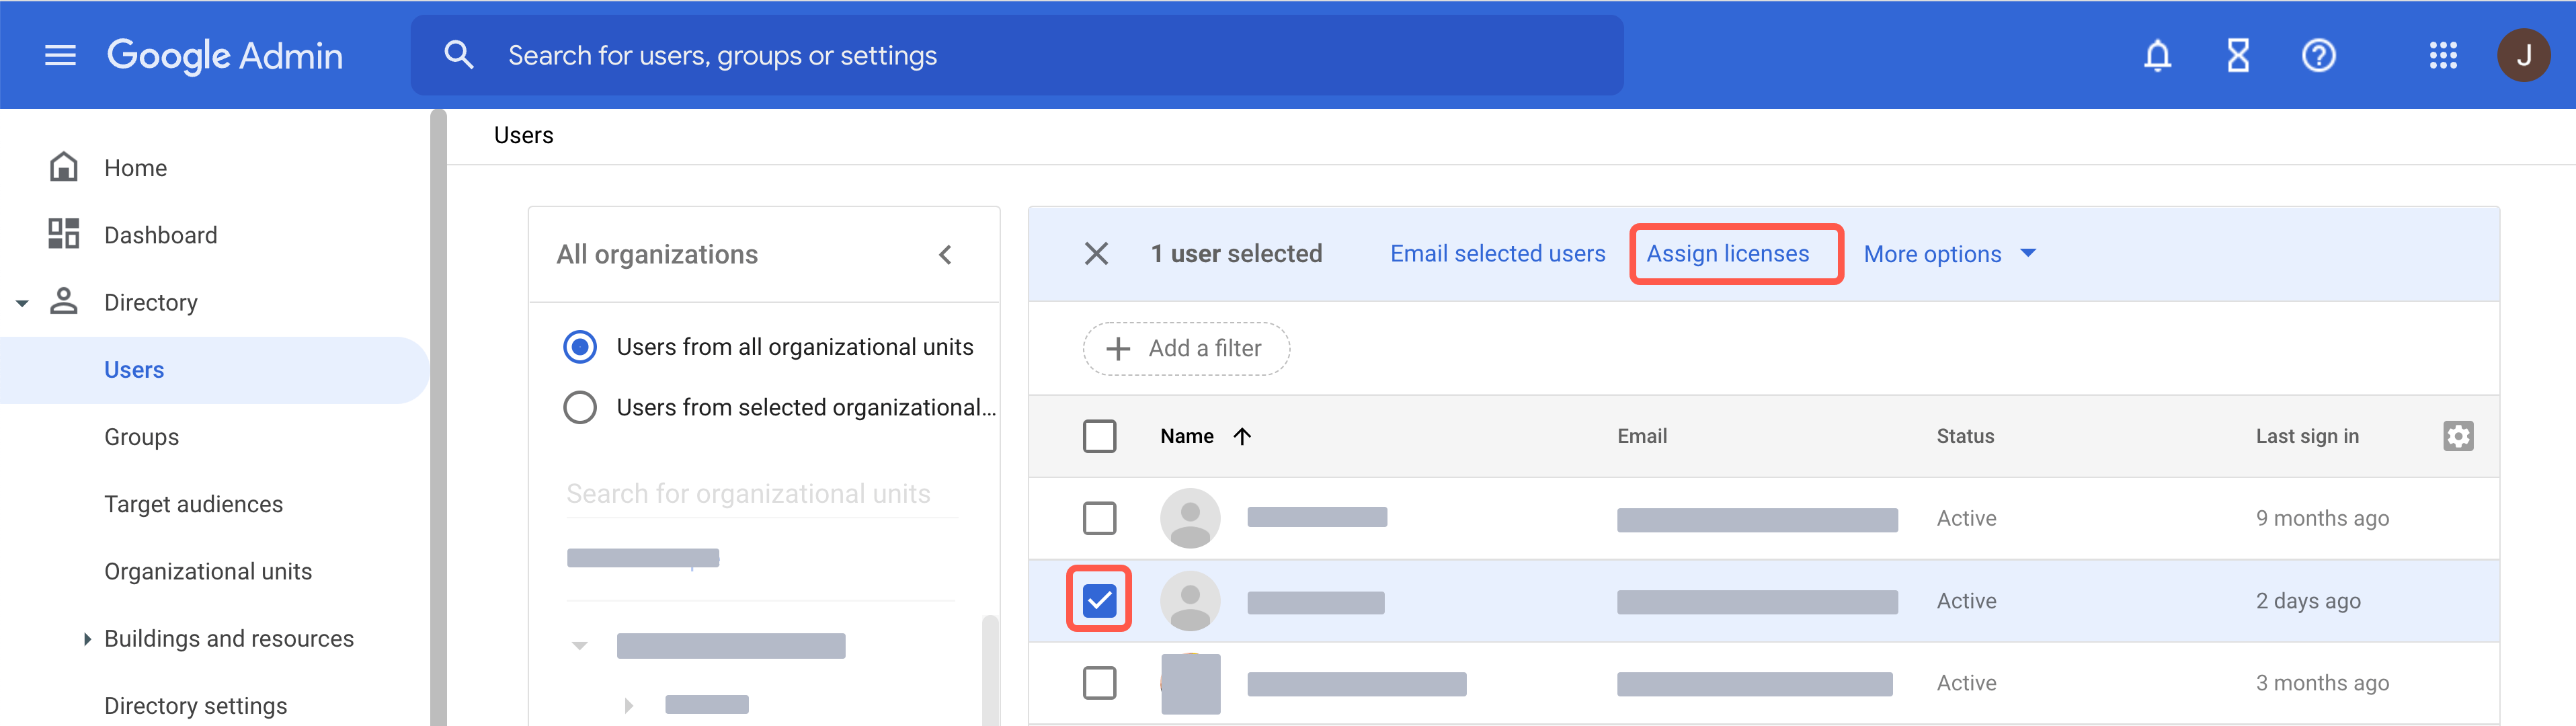Uncheck the highlighted selected user
Viewport: 2576px width, 726px height.
click(1101, 600)
